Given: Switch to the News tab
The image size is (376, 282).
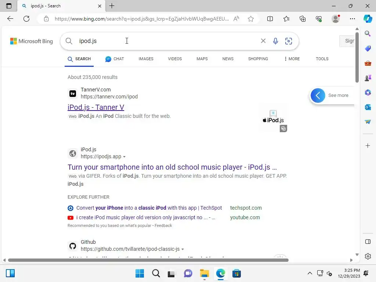Looking at the screenshot, I should click(x=228, y=59).
